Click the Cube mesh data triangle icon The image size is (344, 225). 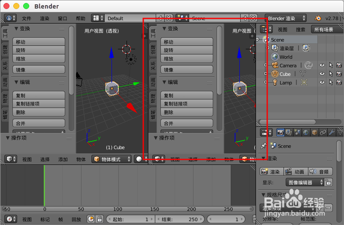tap(303, 74)
